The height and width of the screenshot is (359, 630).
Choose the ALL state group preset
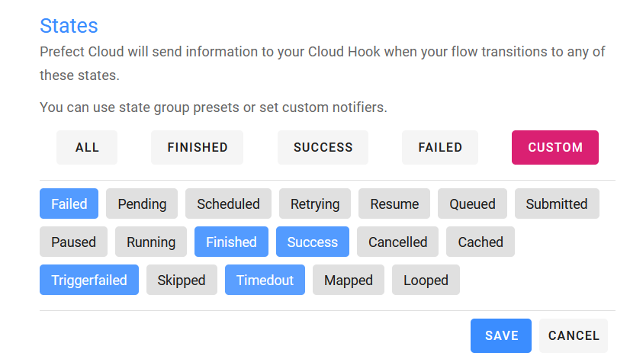tap(87, 147)
